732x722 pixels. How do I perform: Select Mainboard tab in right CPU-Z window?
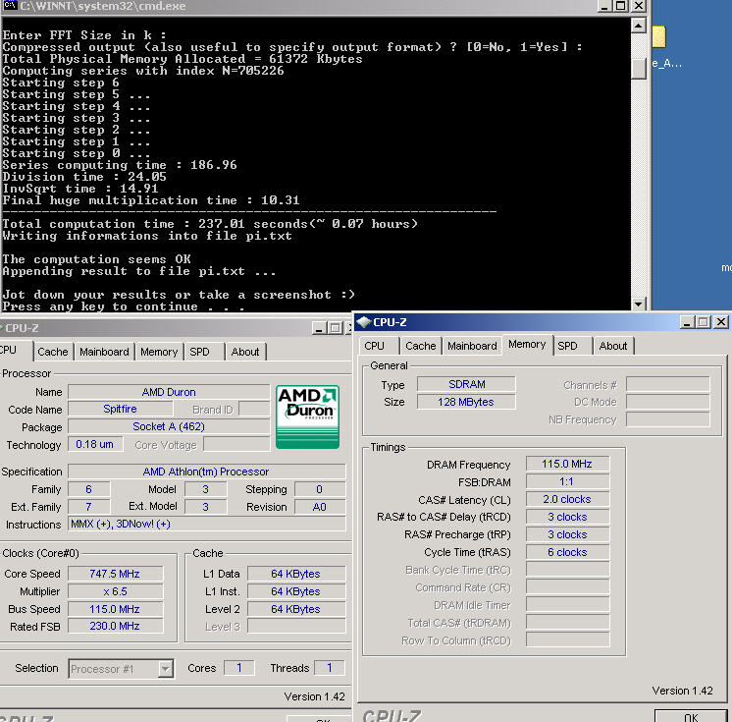point(472,346)
